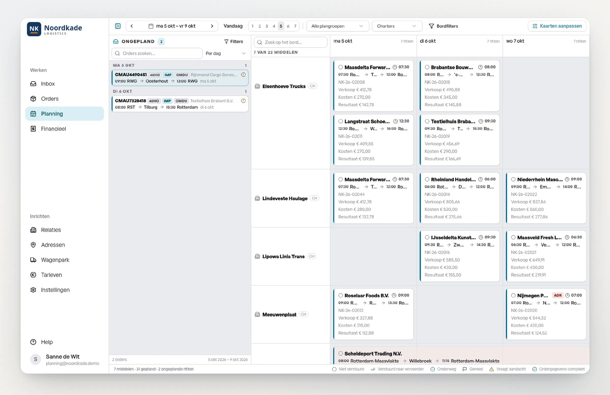Click the ADR badge on the Nijmegen card

[557, 295]
